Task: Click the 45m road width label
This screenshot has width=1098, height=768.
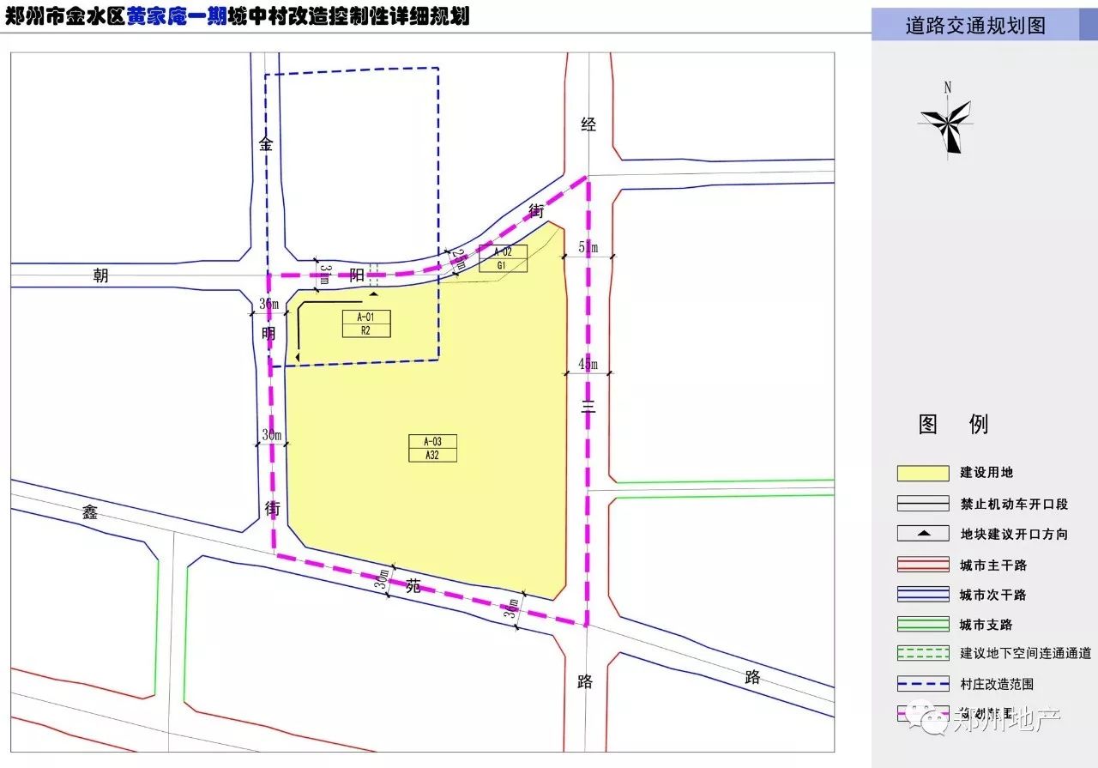Action: 588,365
